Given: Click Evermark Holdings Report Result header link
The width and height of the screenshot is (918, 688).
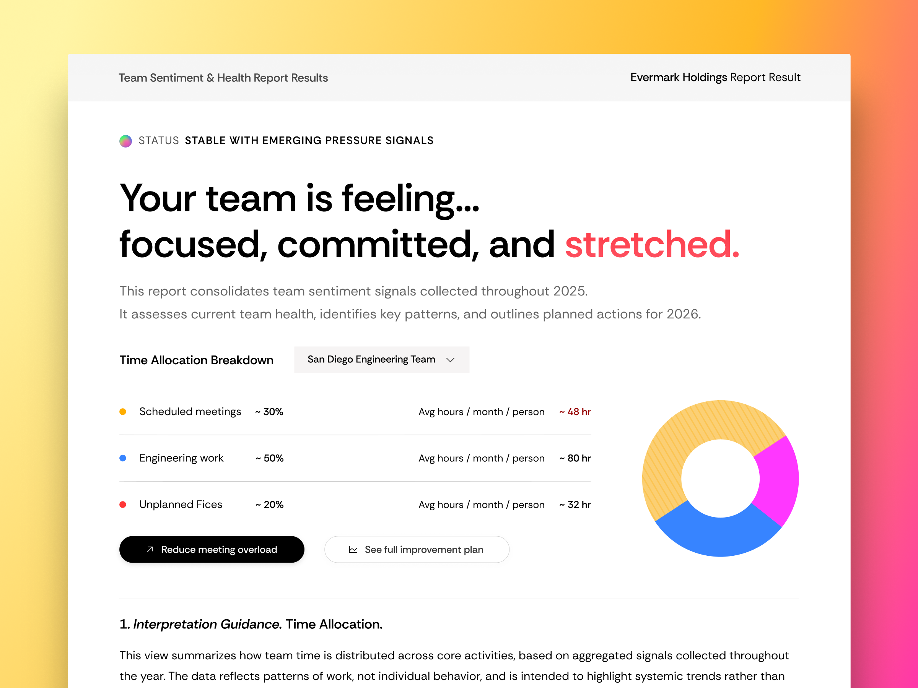Looking at the screenshot, I should pyautogui.click(x=715, y=78).
